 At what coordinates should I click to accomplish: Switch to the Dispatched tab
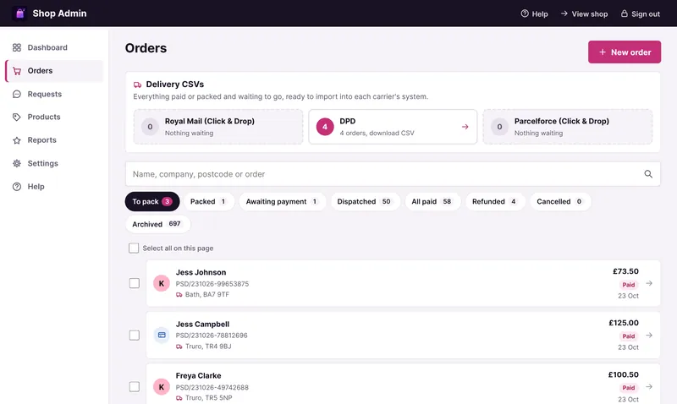pyautogui.click(x=365, y=201)
